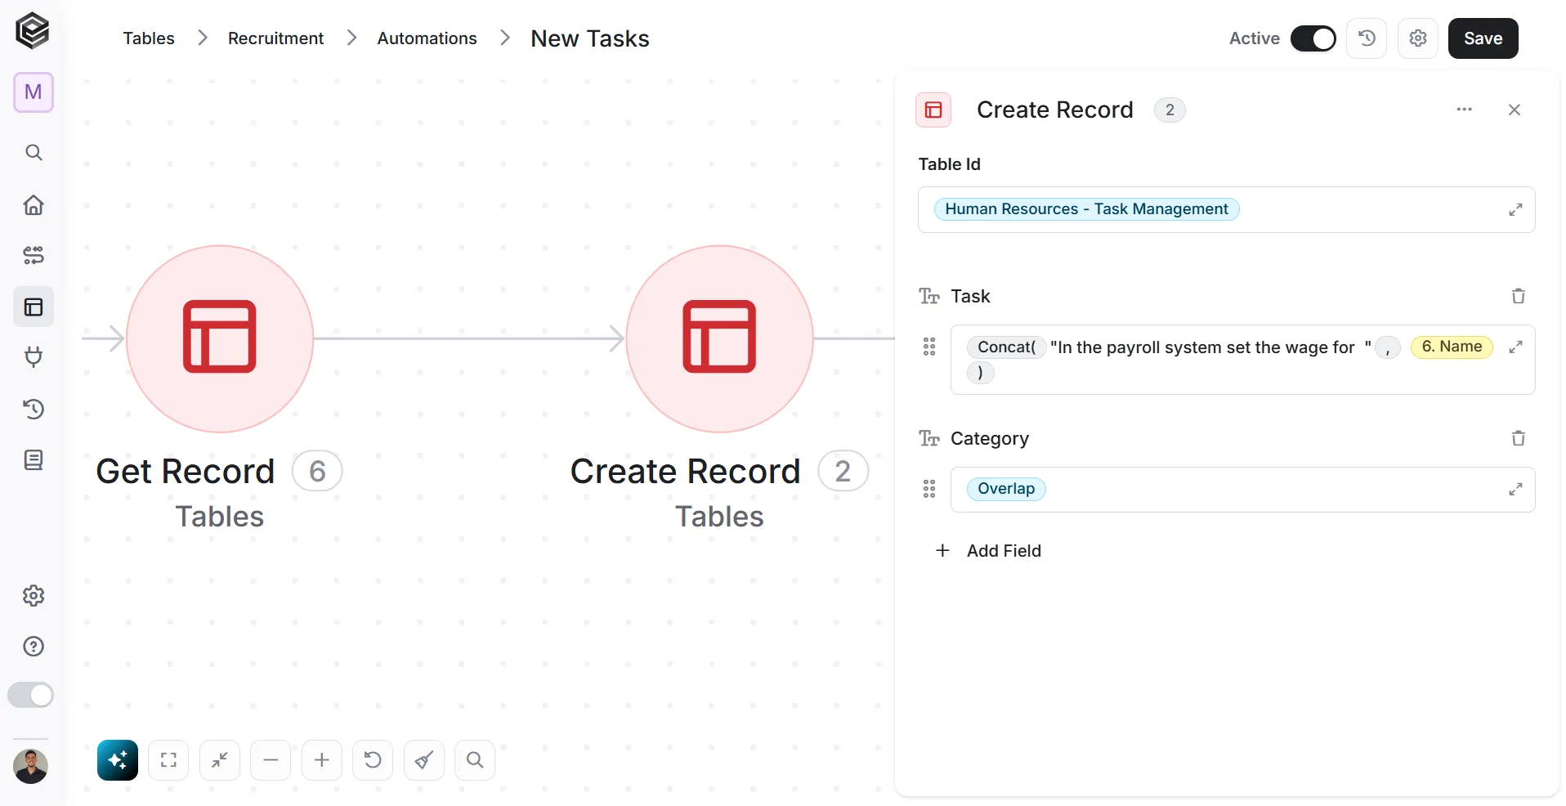Select the Get Record node circle
The width and height of the screenshot is (1566, 806).
click(x=220, y=338)
